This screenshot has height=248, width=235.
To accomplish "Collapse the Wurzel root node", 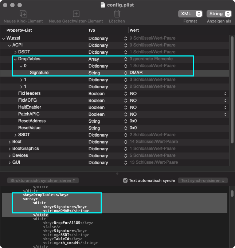I will pos(4,38).
